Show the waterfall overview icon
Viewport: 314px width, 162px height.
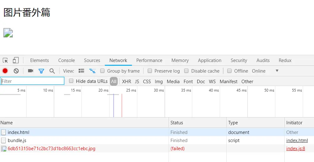92,71
